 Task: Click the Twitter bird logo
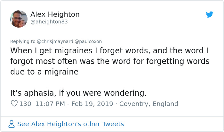209,14
